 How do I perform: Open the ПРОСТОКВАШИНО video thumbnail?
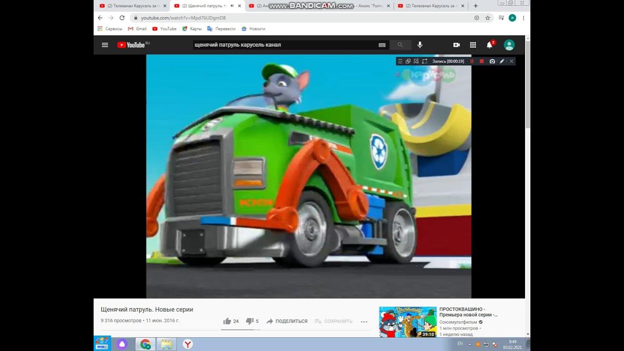408,322
